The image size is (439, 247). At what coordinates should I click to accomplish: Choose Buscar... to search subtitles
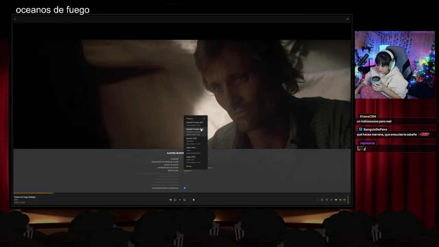[195, 166]
